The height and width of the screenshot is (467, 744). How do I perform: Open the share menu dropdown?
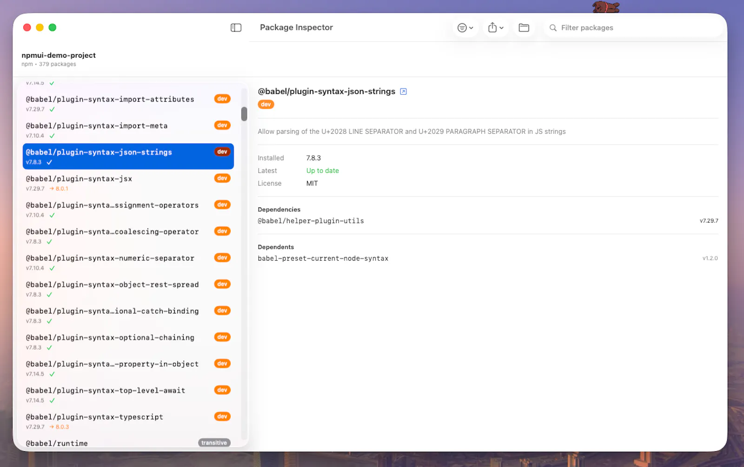click(x=496, y=28)
